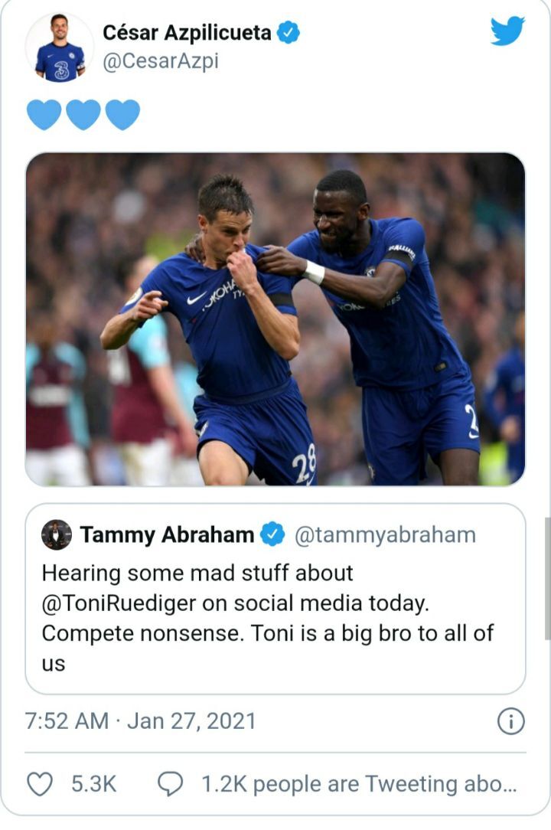Open the @CesarAzpi handle

click(160, 61)
